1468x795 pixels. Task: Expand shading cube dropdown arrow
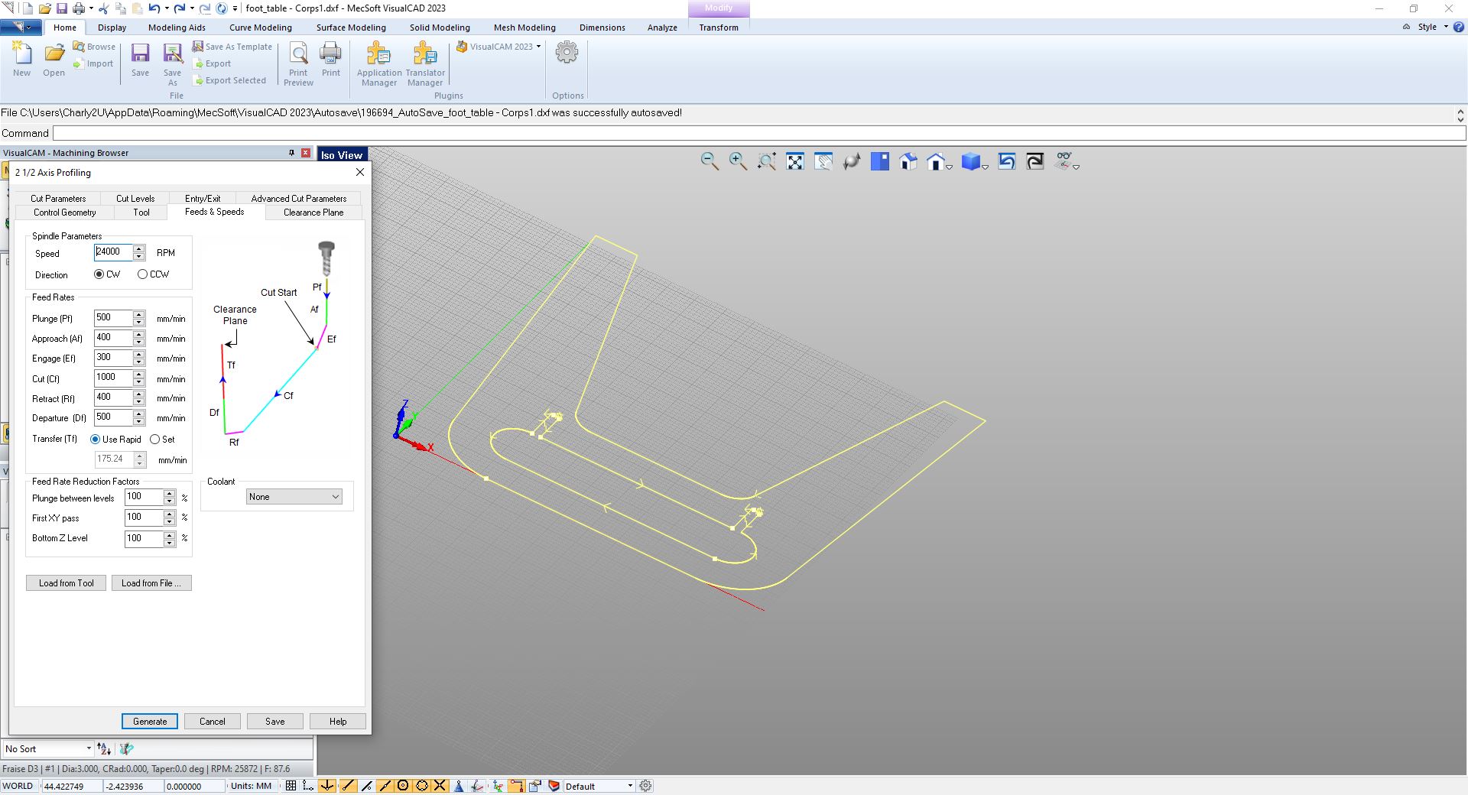pos(985,166)
